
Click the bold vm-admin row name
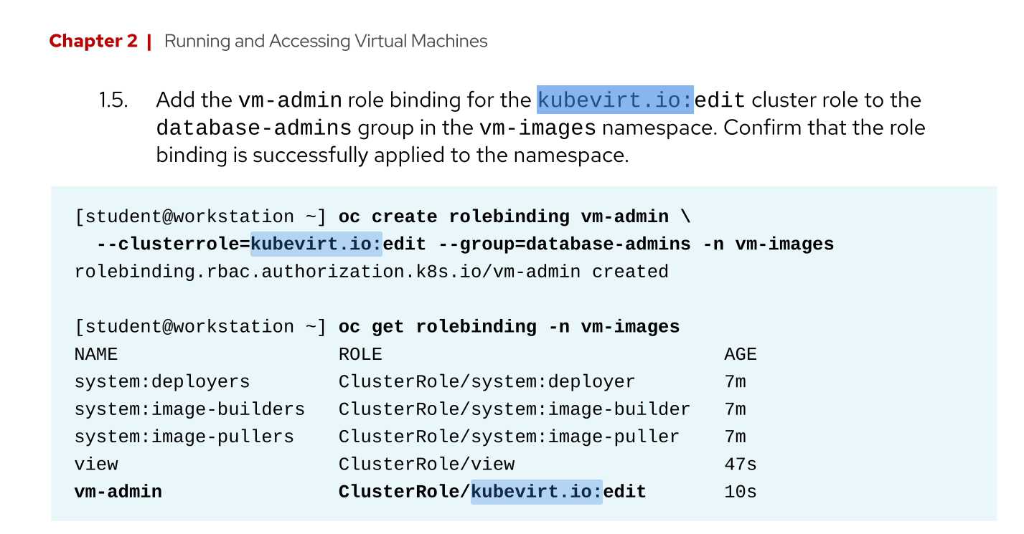click(118, 492)
